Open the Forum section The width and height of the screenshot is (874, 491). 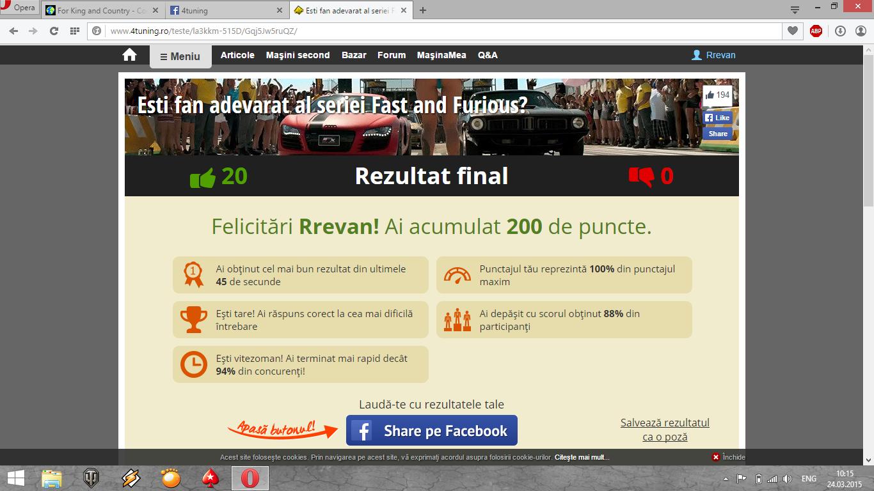coord(392,55)
